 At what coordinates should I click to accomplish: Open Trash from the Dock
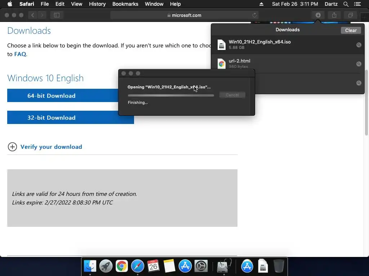pyautogui.click(x=279, y=266)
